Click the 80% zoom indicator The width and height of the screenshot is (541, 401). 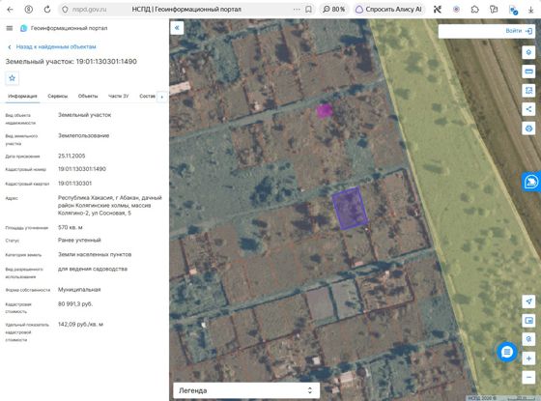pyautogui.click(x=333, y=10)
